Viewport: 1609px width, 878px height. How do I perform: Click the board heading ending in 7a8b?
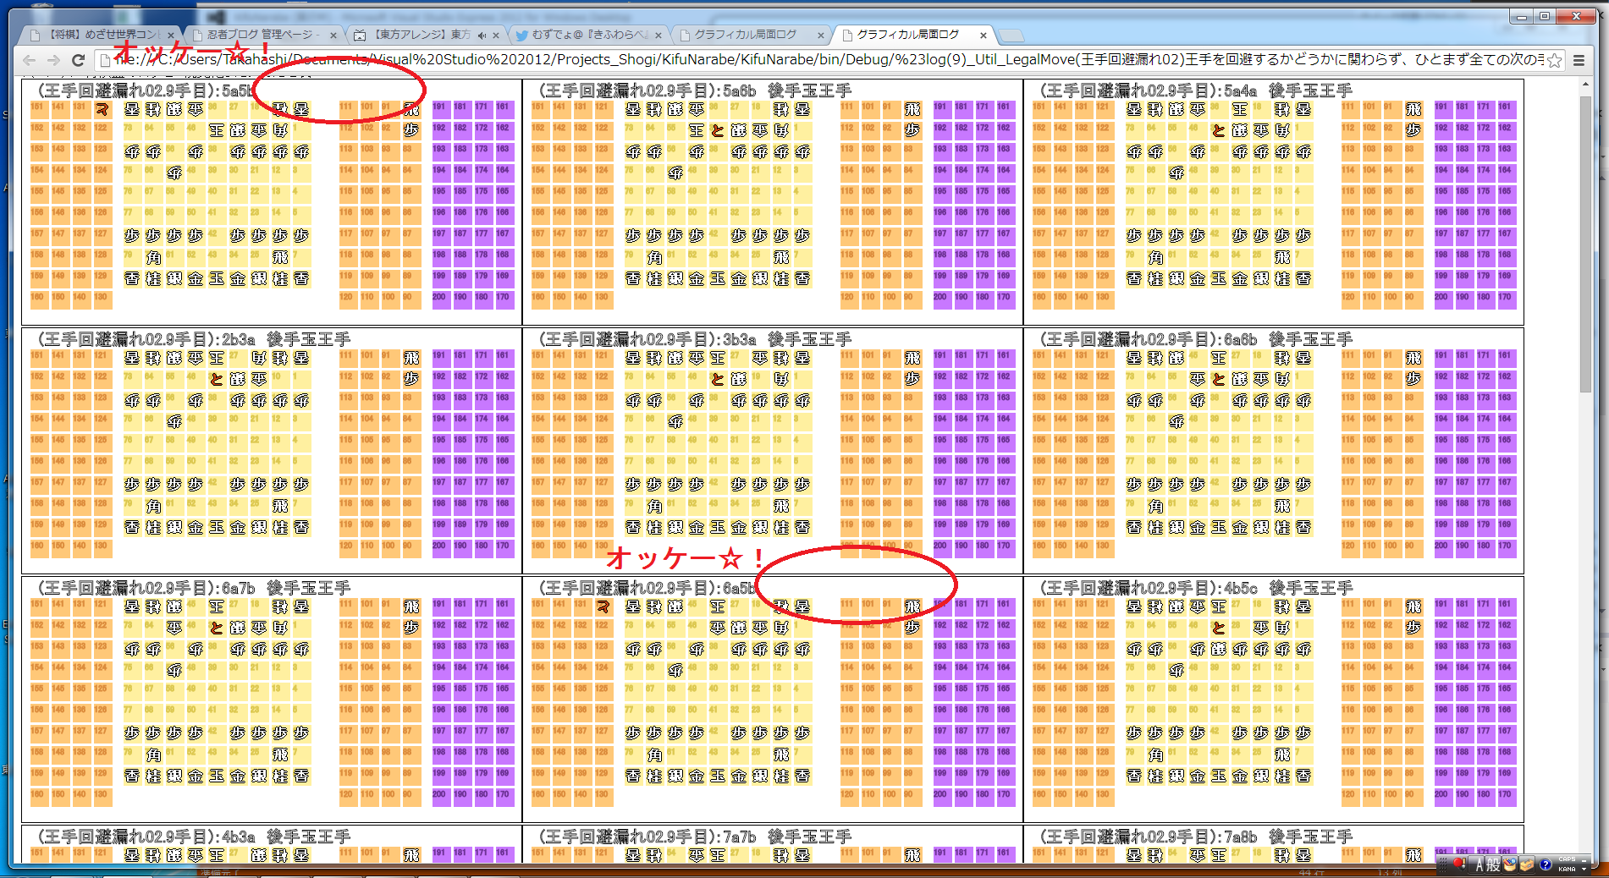point(1197,837)
